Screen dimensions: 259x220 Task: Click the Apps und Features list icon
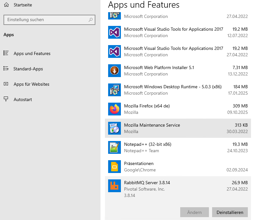6,53
